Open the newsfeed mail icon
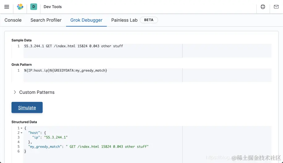This screenshot has height=163, width=283. click(276, 7)
